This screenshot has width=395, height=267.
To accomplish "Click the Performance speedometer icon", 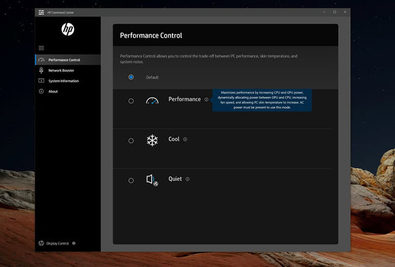I will point(152,101).
